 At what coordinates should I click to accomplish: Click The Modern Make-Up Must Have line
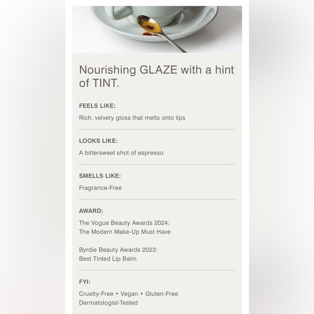[x=125, y=232]
